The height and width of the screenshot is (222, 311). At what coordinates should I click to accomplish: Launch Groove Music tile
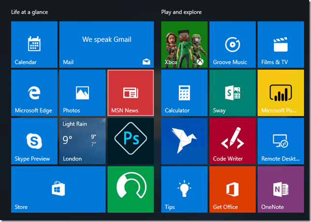point(232,44)
